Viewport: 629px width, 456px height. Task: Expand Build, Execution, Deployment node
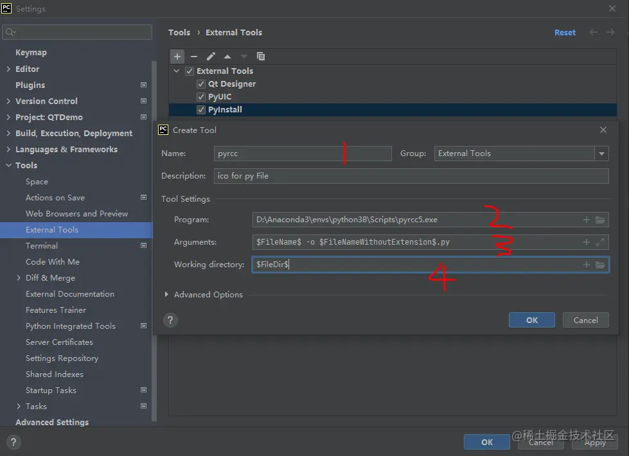(x=8, y=133)
